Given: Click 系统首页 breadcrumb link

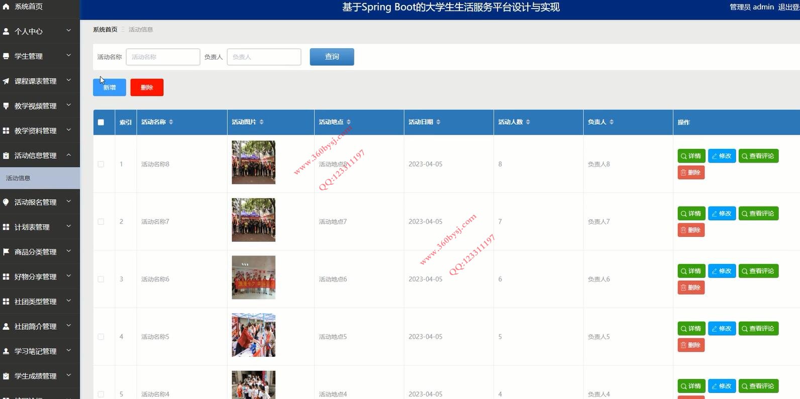Looking at the screenshot, I should click(105, 30).
